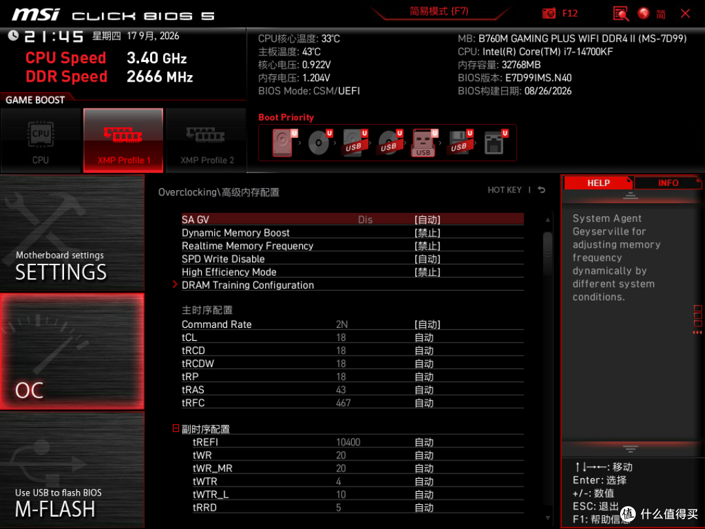Click the tWR auto value field
Viewport: 705px width, 529px height.
point(424,455)
